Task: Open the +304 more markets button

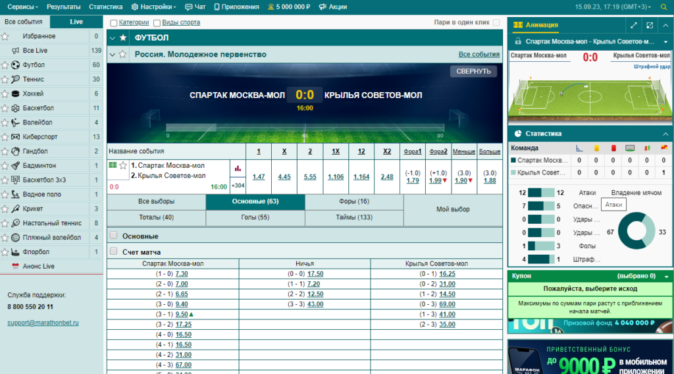Action: click(x=238, y=186)
